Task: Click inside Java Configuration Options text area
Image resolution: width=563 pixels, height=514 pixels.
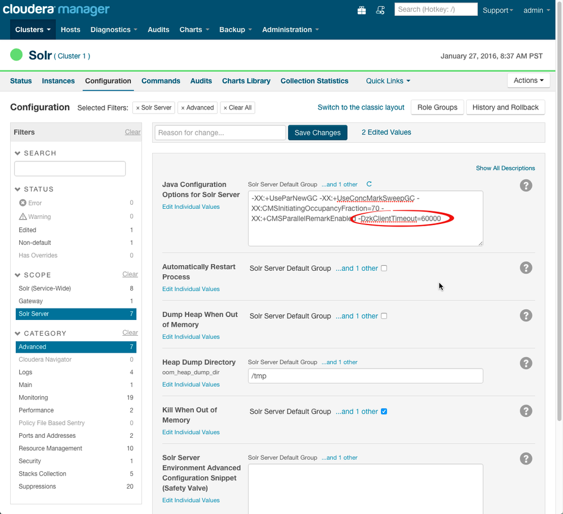Action: click(x=366, y=218)
